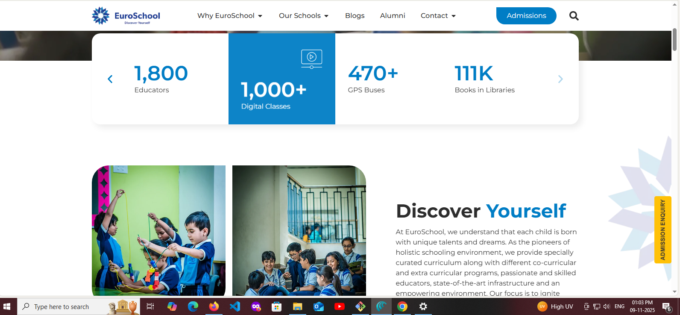Advance stats carousel with right arrow

560,79
